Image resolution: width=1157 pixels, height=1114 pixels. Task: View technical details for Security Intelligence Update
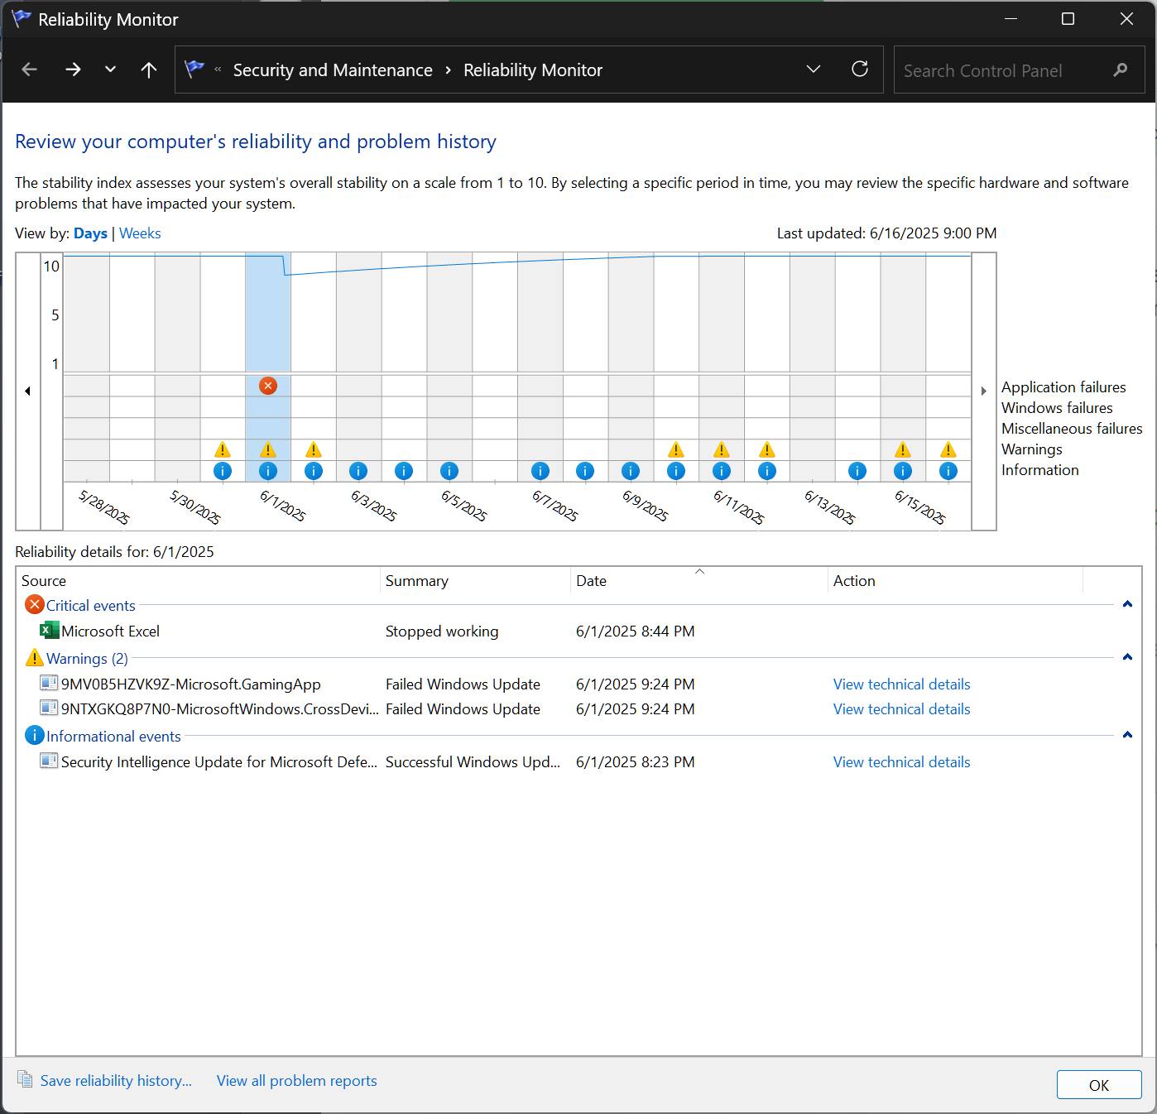(901, 762)
